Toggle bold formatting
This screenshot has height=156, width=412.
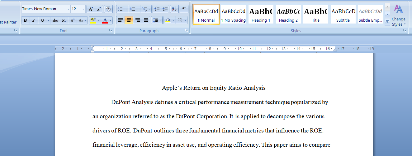point(25,20)
